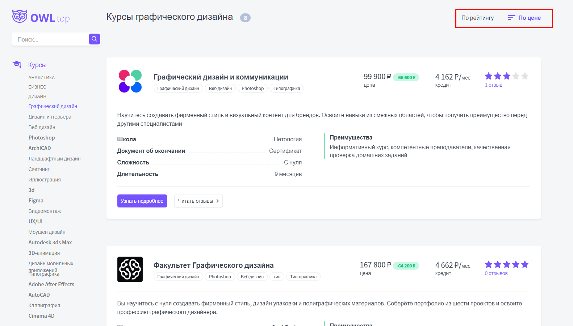
Task: Click the Узнать подробнее button
Action: pyautogui.click(x=142, y=201)
